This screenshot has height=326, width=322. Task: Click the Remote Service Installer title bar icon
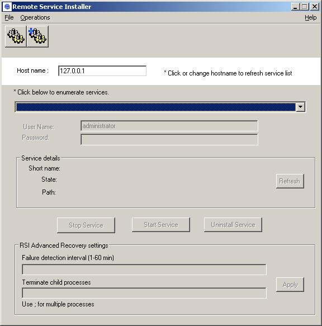7,7
